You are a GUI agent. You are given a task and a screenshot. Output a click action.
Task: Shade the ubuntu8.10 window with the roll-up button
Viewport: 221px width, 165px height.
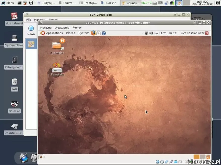[x=195, y=22]
